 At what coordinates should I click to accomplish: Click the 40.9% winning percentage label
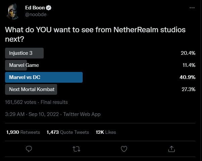pos(188,77)
